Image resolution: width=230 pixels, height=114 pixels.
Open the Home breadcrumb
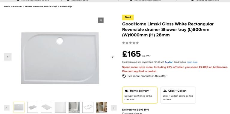point(7,7)
